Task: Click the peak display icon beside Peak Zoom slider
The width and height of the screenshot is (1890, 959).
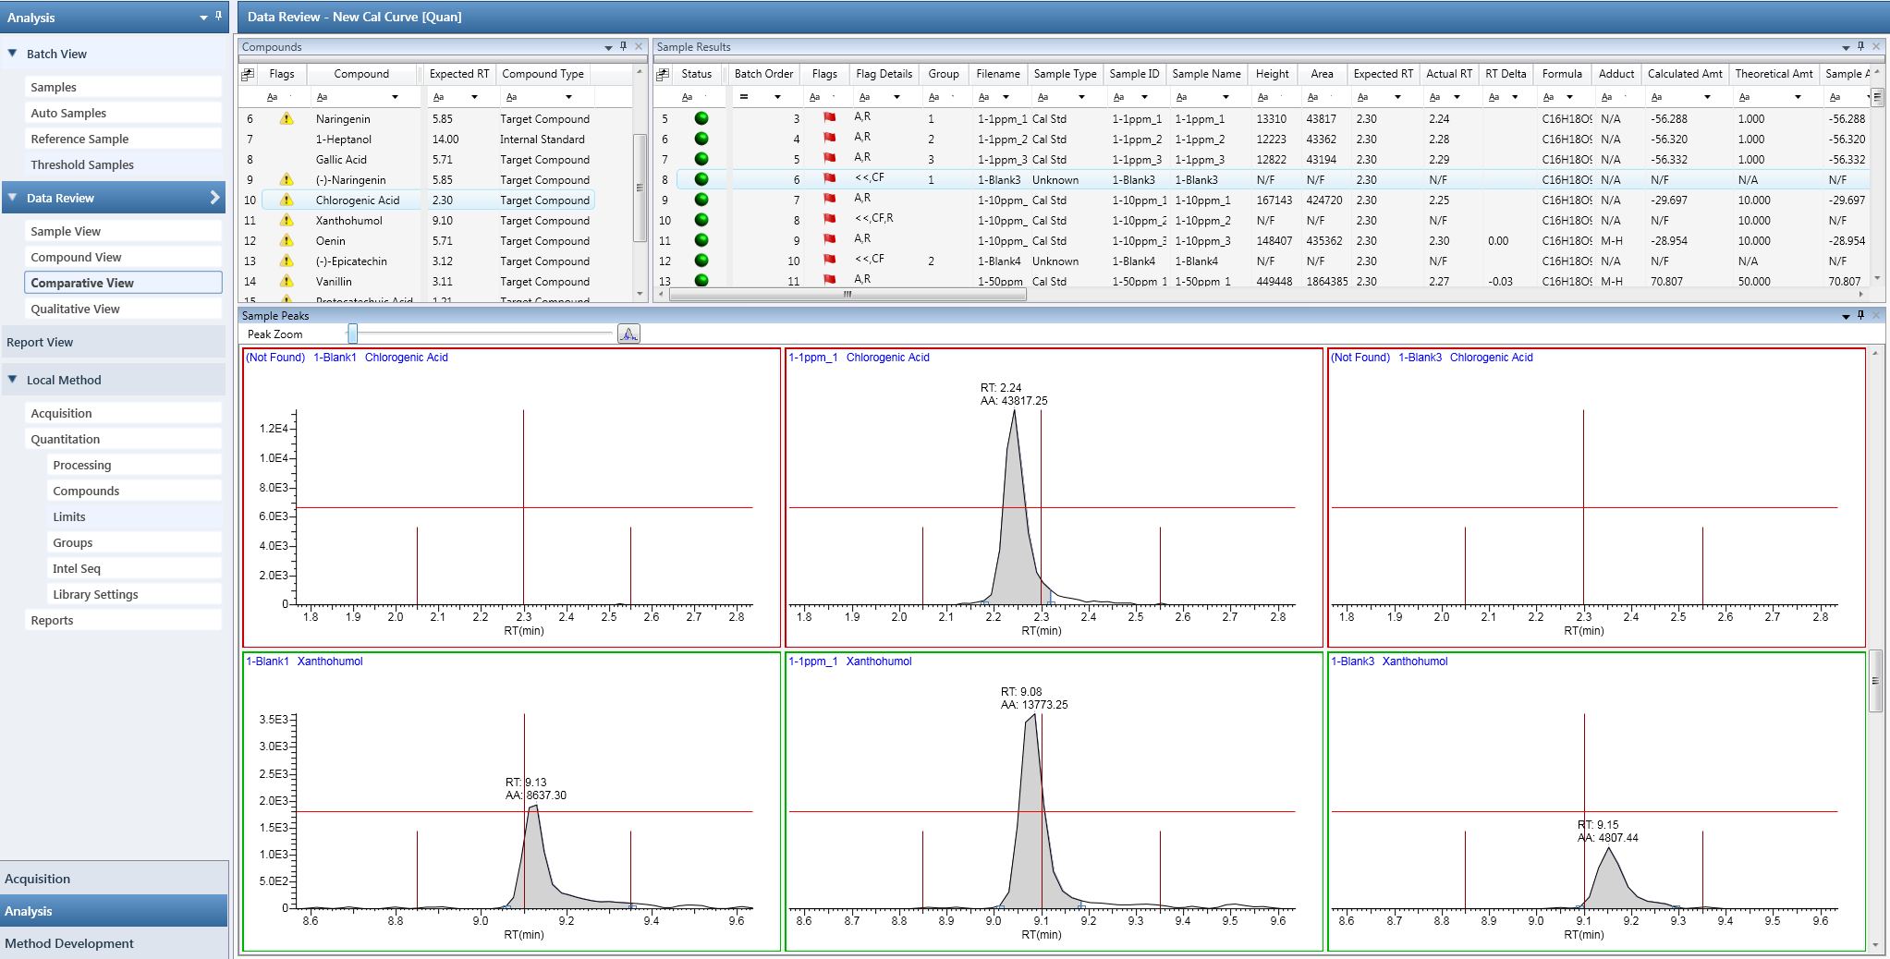Action: point(628,334)
